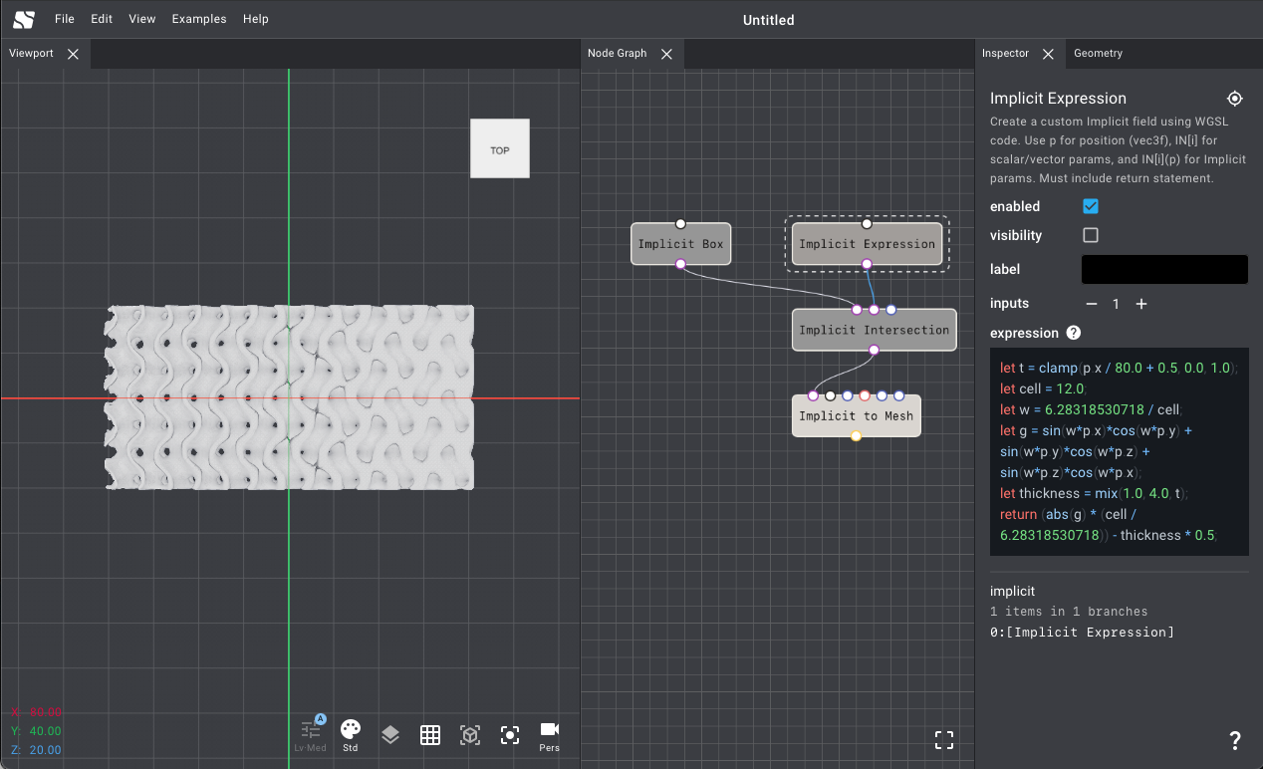1263x769 pixels.
Task: Click the layers stack icon in viewport toolbar
Action: click(390, 735)
